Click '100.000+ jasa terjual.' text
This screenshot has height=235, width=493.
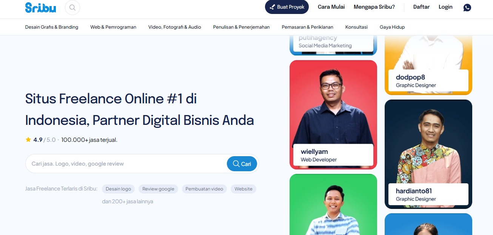[89, 140]
